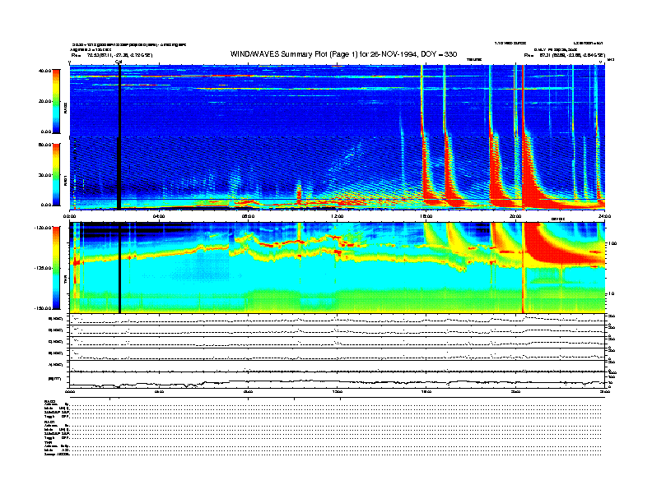This screenshot has height=503, width=652.
Task: Click the black calibration bar in the RAD2 spectrogram
Action: click(119, 101)
